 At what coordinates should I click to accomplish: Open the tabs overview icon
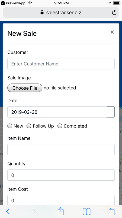[x=112, y=211]
